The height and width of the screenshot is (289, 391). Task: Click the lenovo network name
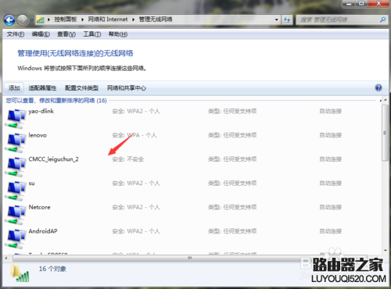[x=38, y=135]
